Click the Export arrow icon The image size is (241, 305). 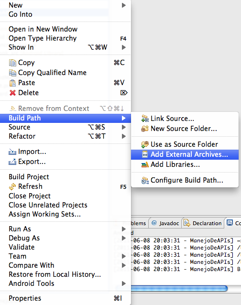(12, 162)
